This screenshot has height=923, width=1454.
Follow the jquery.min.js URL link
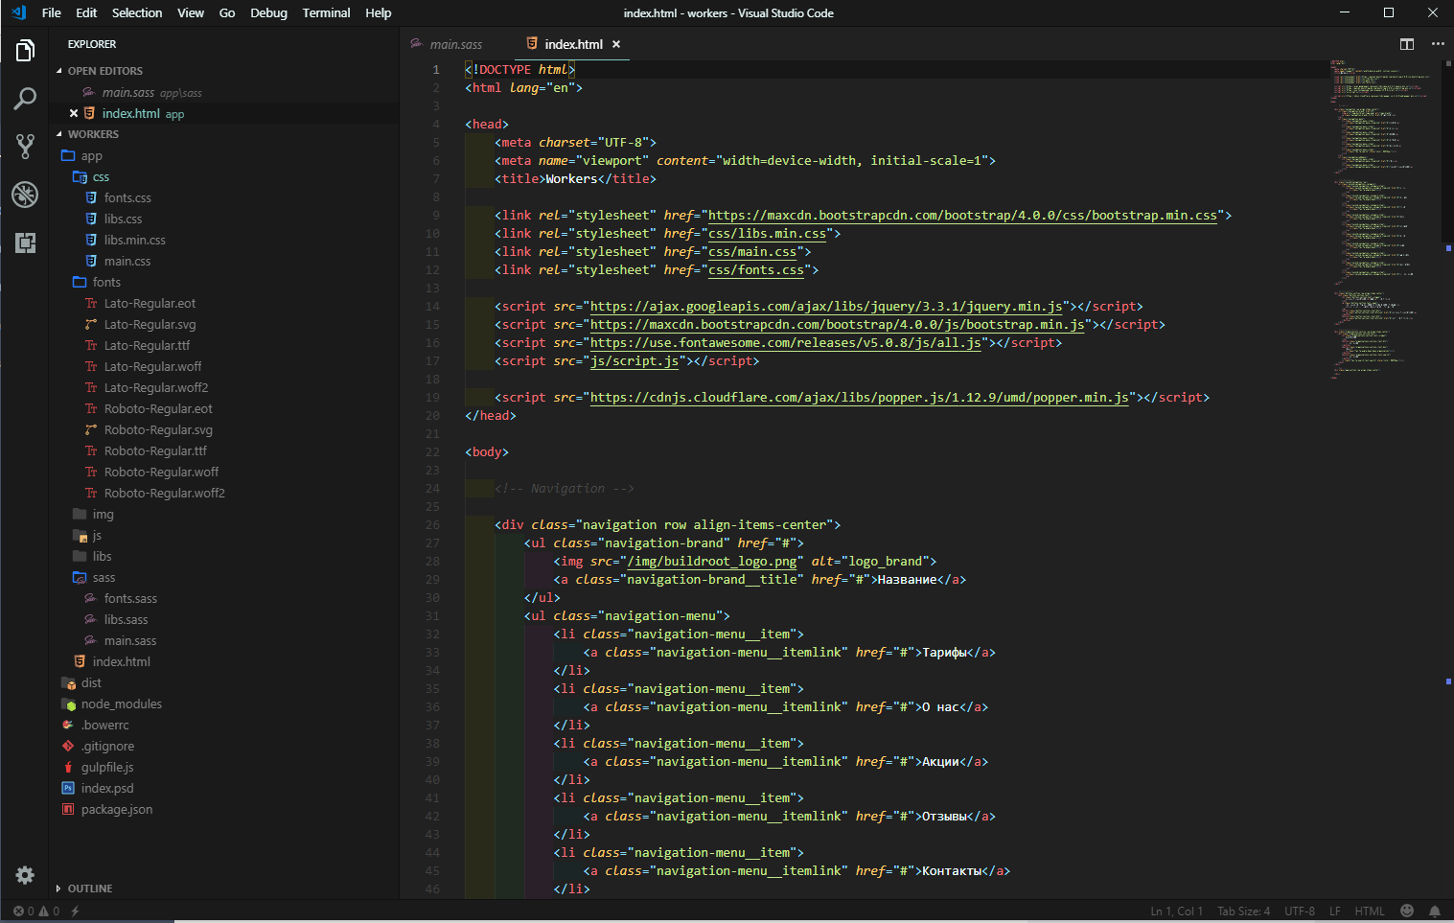tap(826, 307)
